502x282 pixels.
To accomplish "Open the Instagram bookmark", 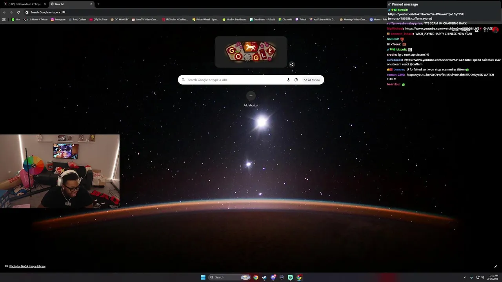I will click(58, 19).
